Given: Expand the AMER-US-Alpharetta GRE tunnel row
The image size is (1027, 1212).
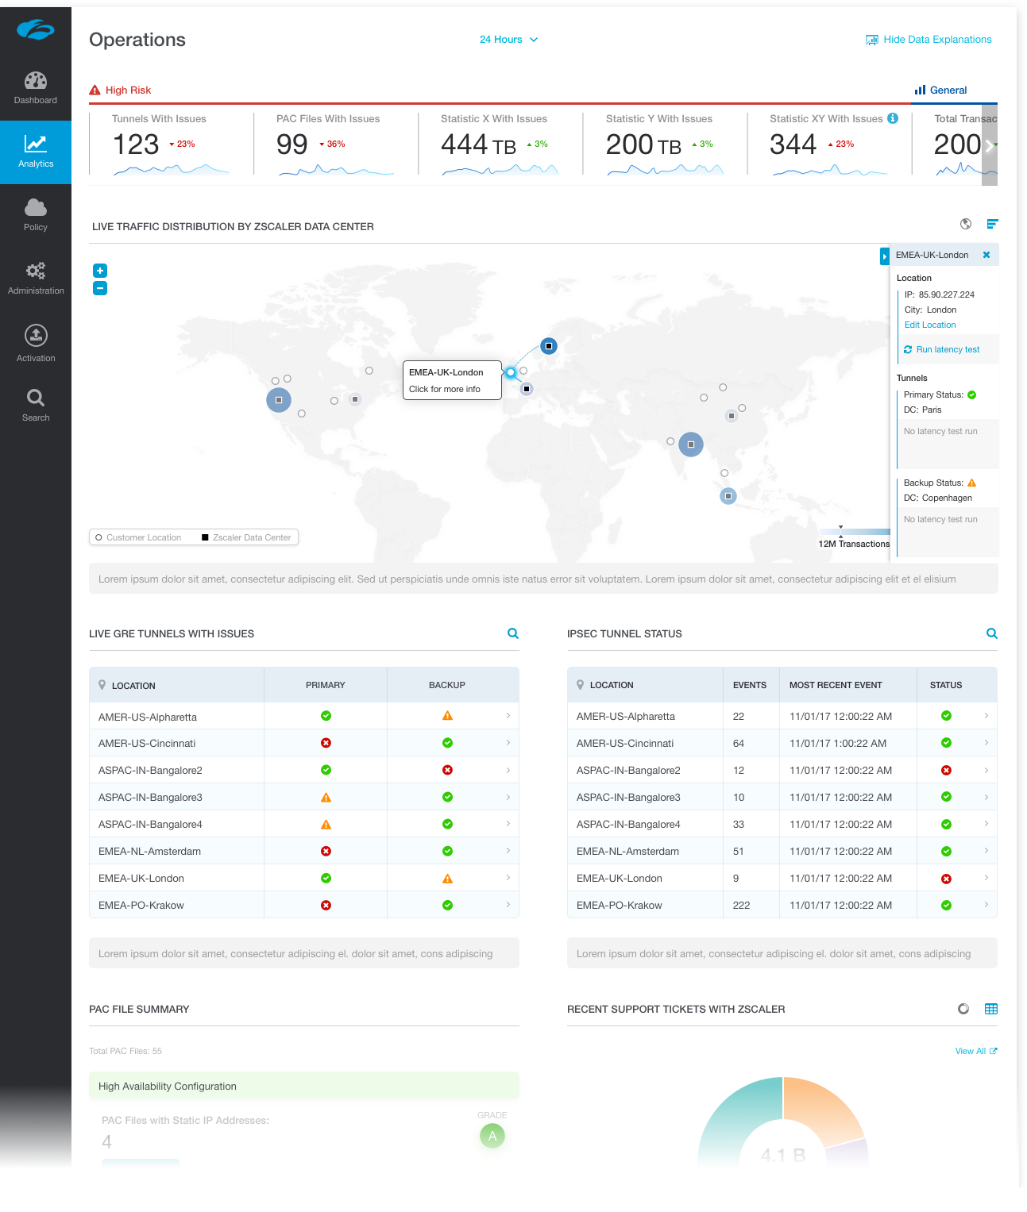Looking at the screenshot, I should pyautogui.click(x=508, y=716).
